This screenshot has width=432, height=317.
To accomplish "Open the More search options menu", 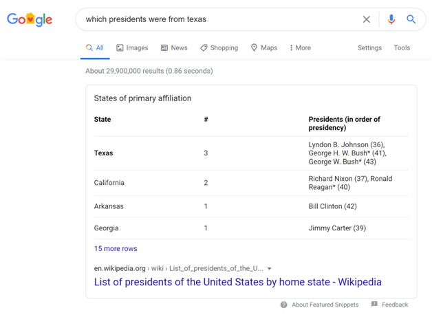I will coord(300,48).
